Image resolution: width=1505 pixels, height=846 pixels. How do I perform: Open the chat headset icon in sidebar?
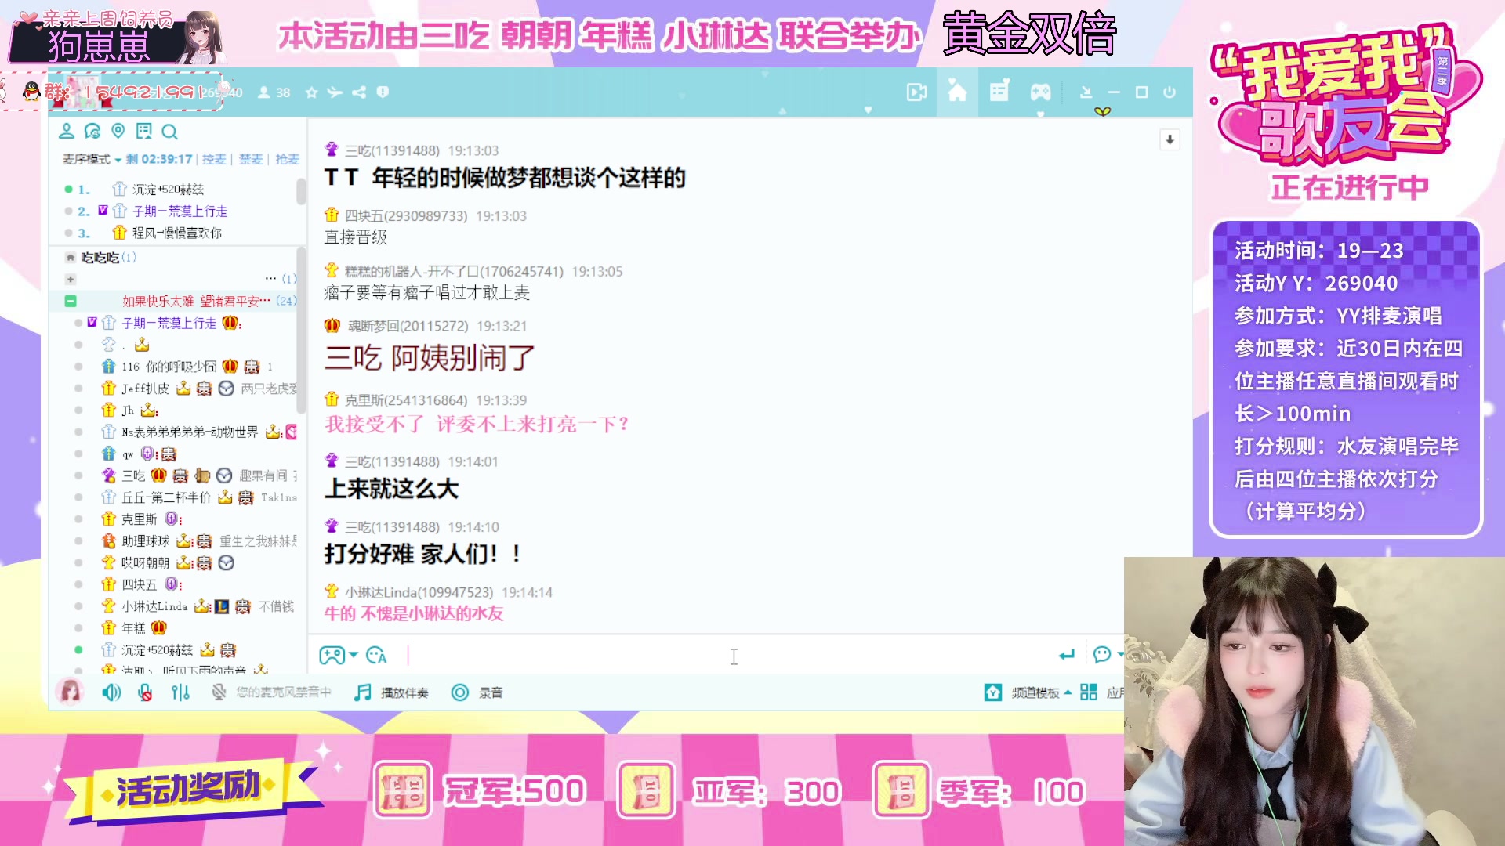click(x=92, y=131)
